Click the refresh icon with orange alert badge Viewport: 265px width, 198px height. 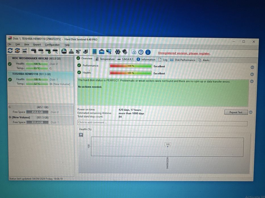tap(17, 51)
